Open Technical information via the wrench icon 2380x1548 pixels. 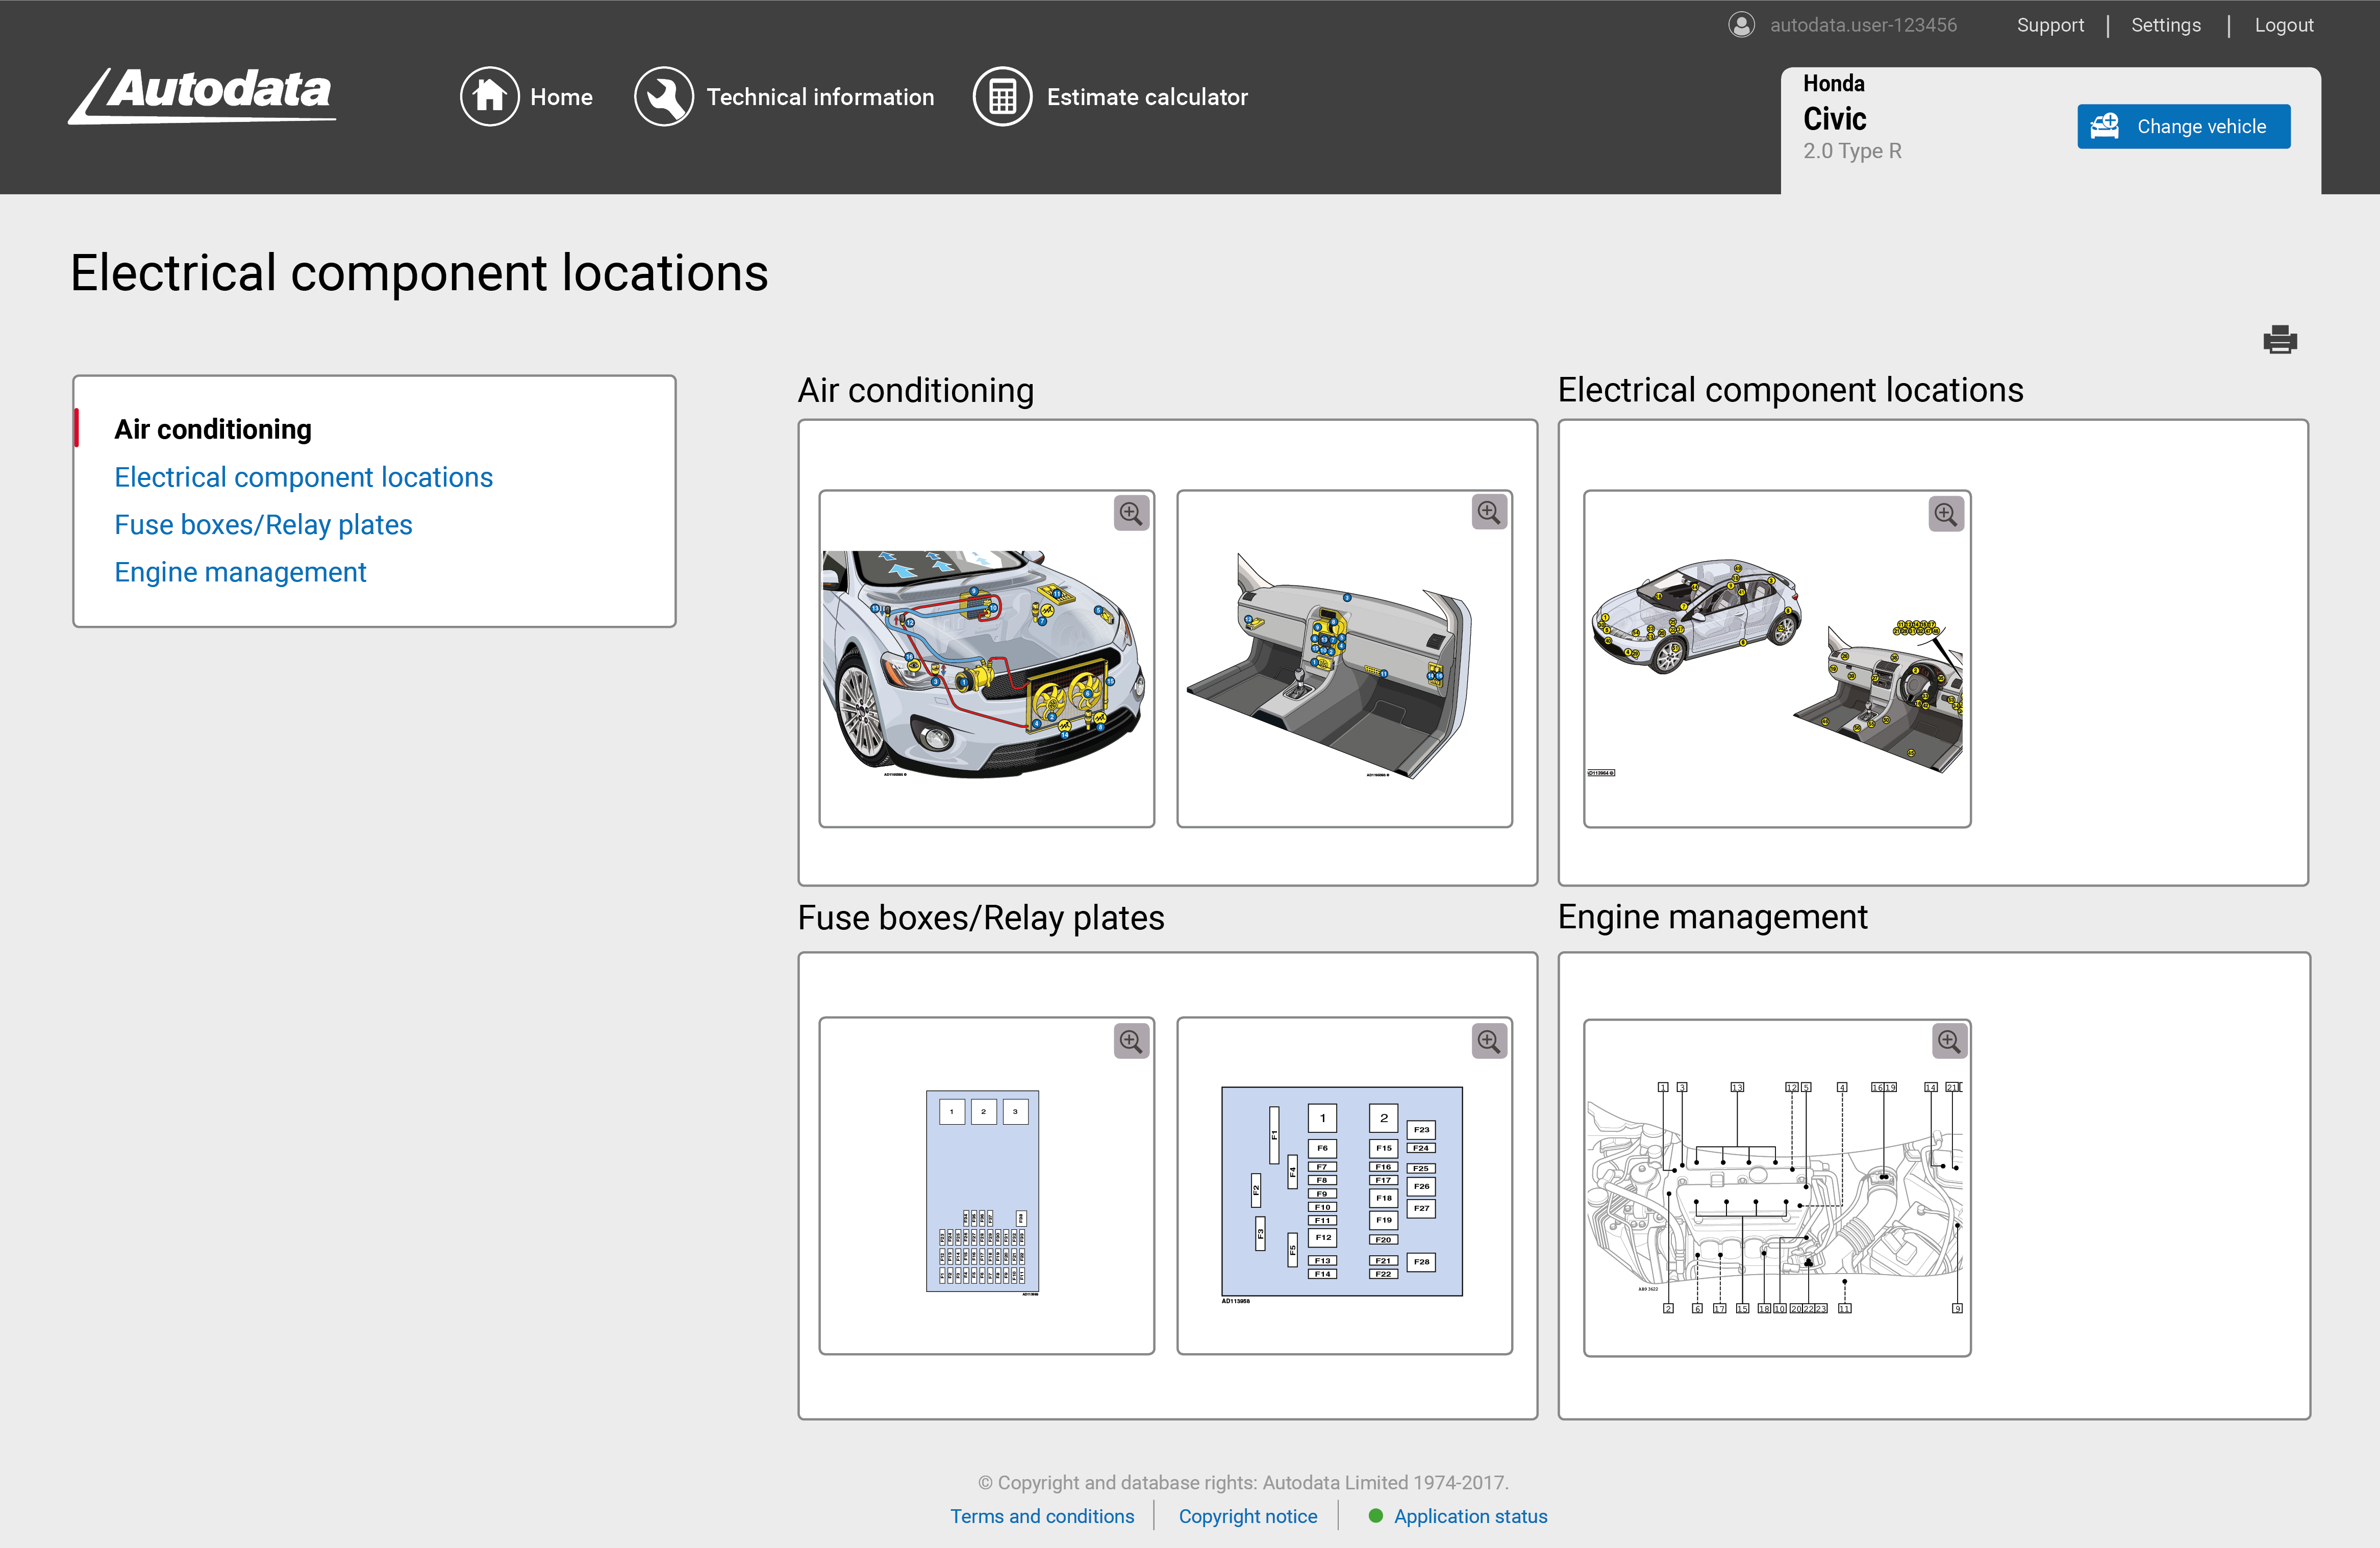coord(664,96)
